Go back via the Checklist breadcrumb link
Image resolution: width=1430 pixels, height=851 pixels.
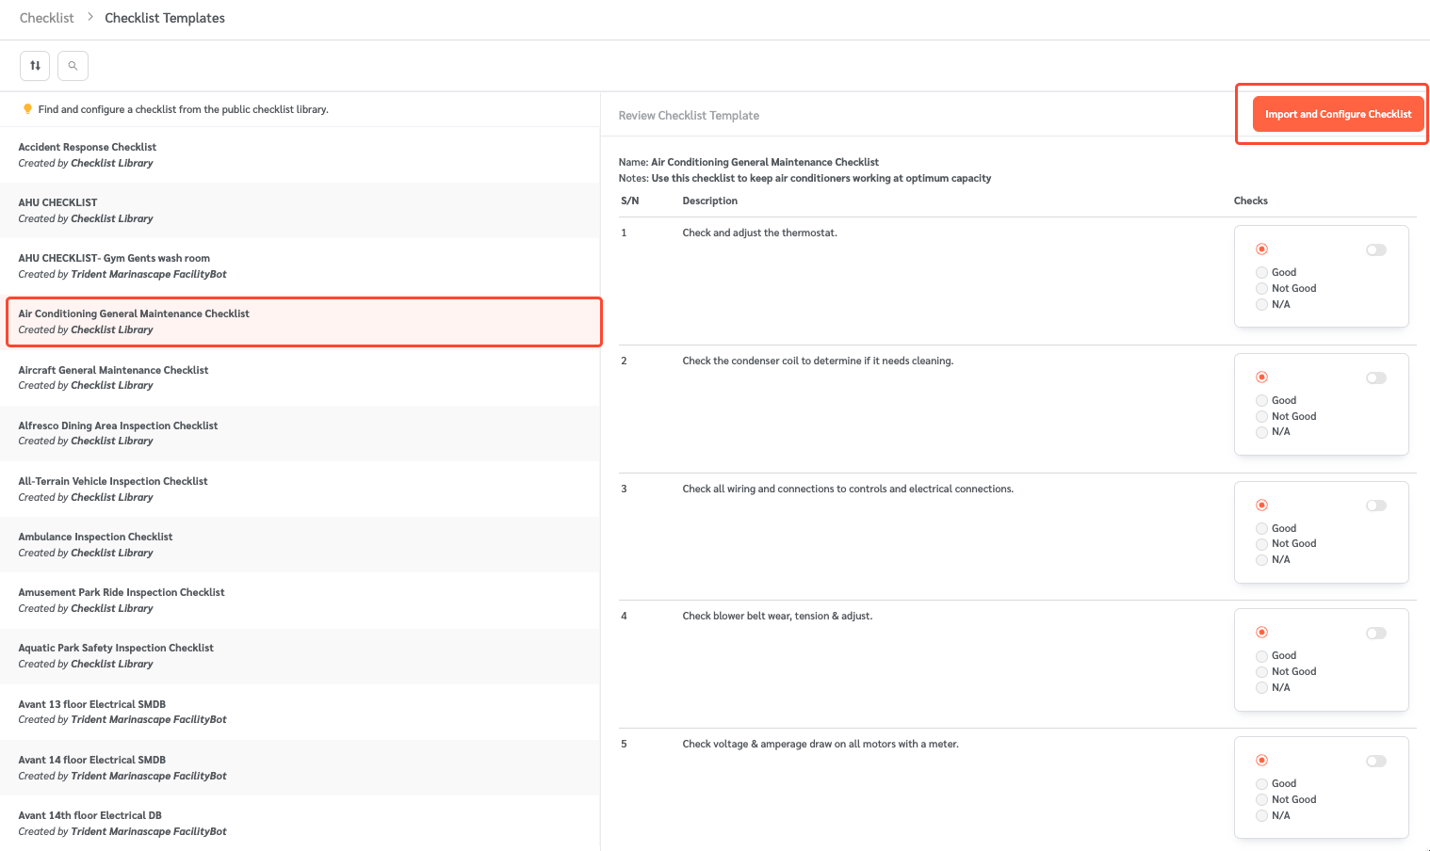pos(46,17)
